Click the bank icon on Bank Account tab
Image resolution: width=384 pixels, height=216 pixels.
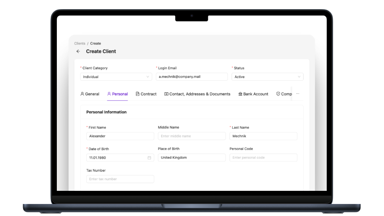[x=240, y=94]
